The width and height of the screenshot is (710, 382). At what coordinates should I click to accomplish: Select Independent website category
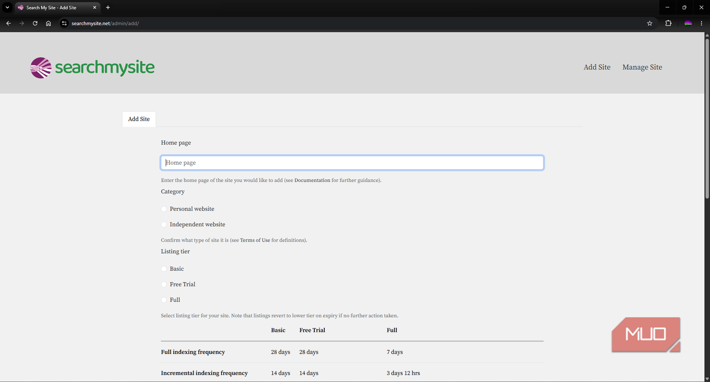(164, 224)
